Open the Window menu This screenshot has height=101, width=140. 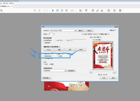(x=6, y=3)
